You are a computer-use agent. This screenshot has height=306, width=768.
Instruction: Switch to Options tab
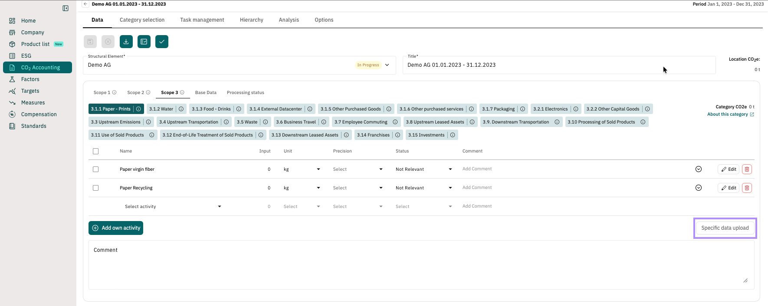[324, 20]
